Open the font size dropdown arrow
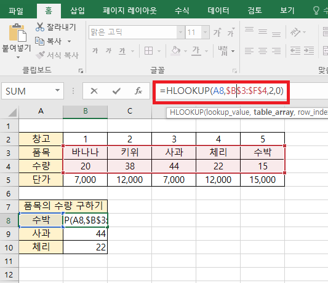 (206, 33)
